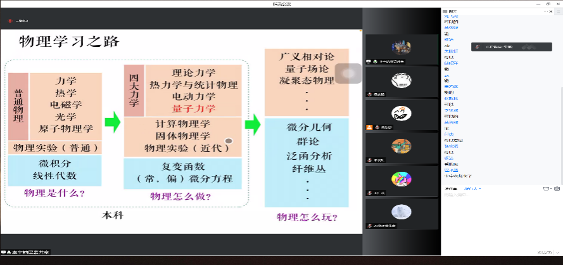
Task: Select the white fluffy dog avatar participant
Action: pos(402,214)
